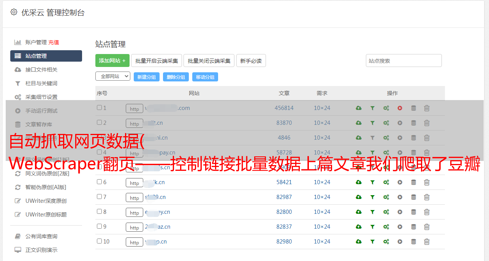Check the box for site 10
The image size is (489, 261).
point(99,241)
